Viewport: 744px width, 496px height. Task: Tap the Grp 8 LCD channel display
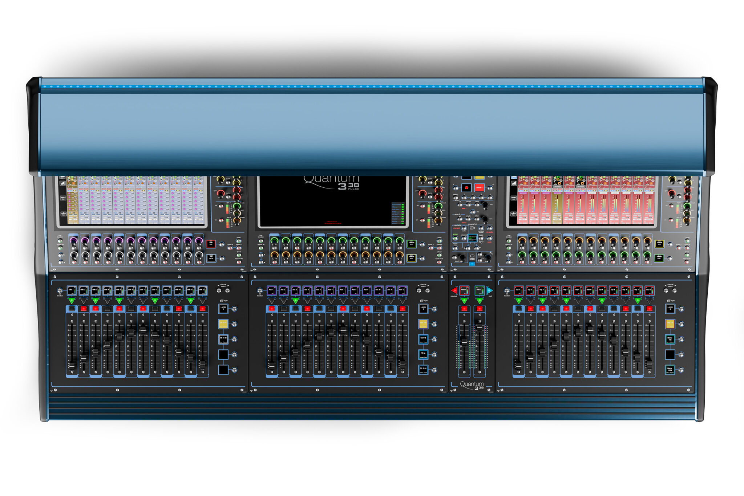pos(602,290)
